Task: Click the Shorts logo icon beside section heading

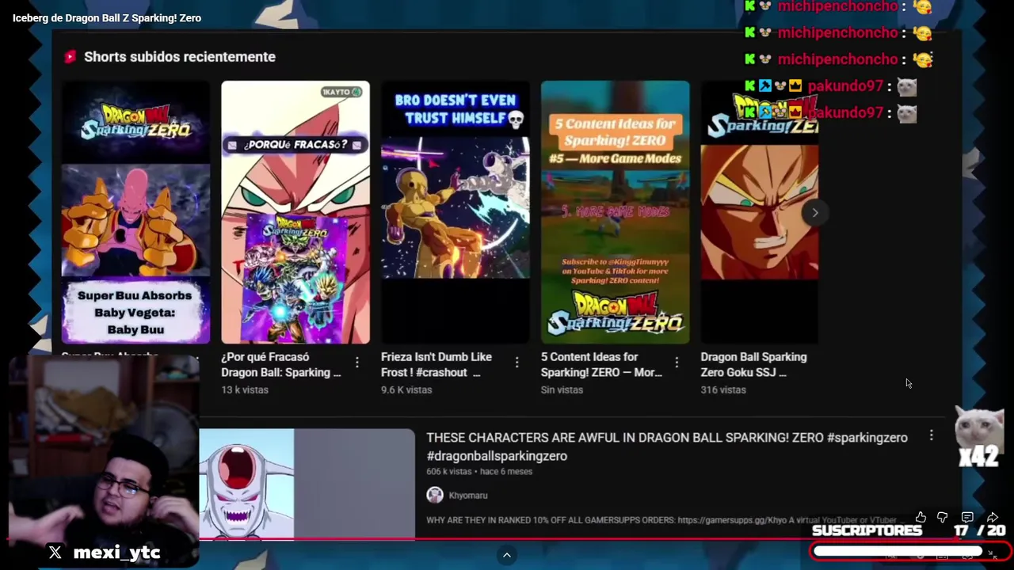Action: coord(71,56)
